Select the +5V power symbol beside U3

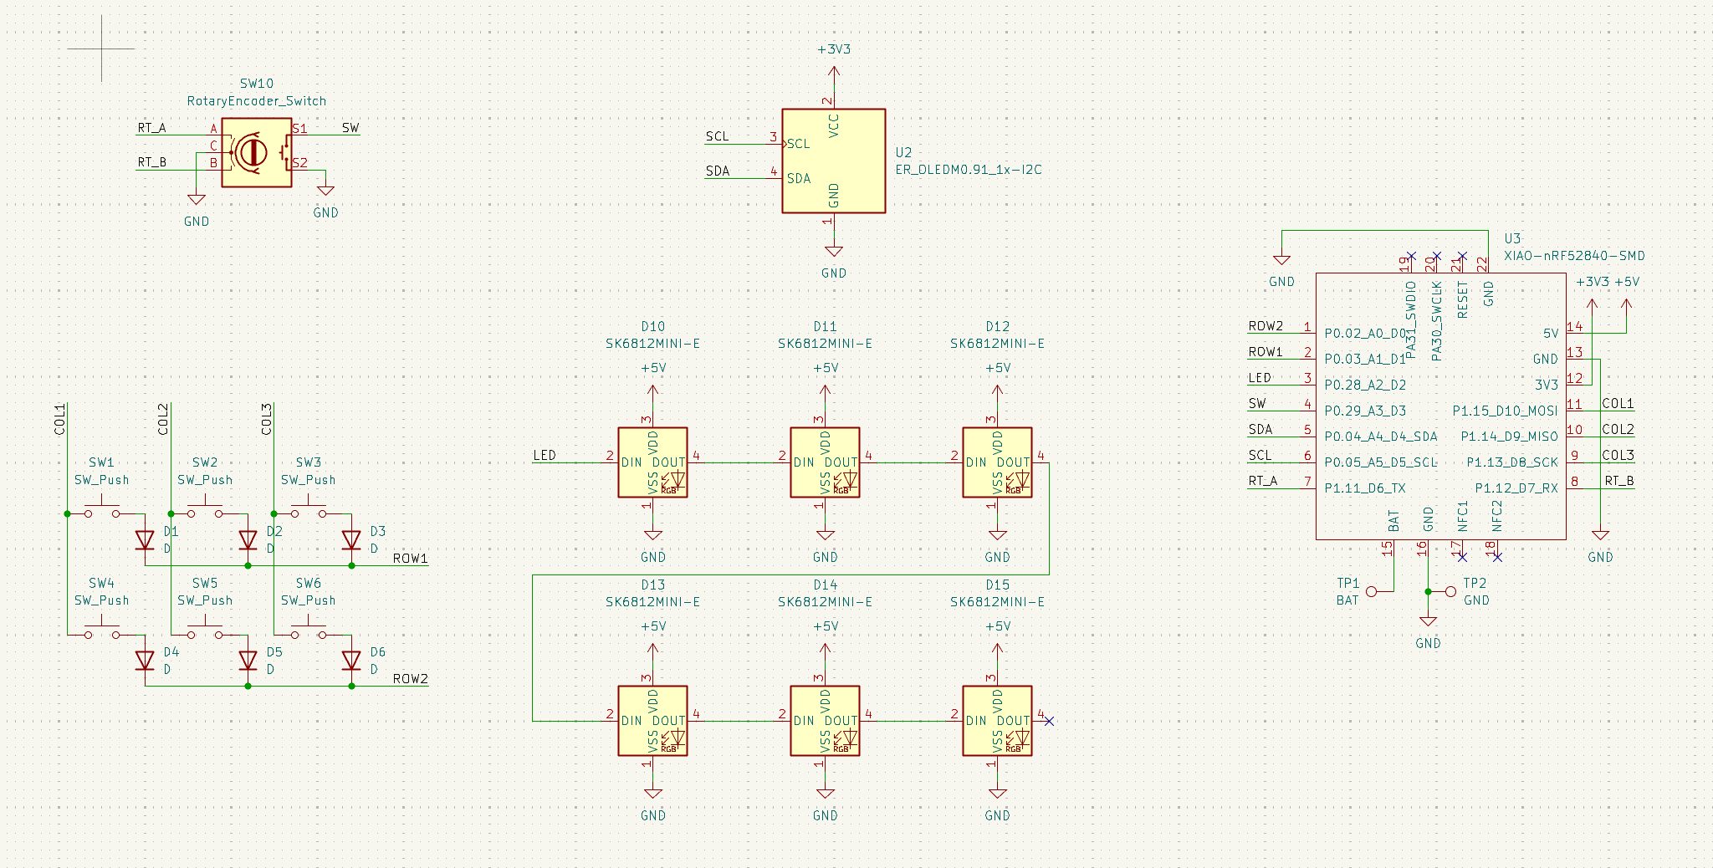pos(1626,306)
